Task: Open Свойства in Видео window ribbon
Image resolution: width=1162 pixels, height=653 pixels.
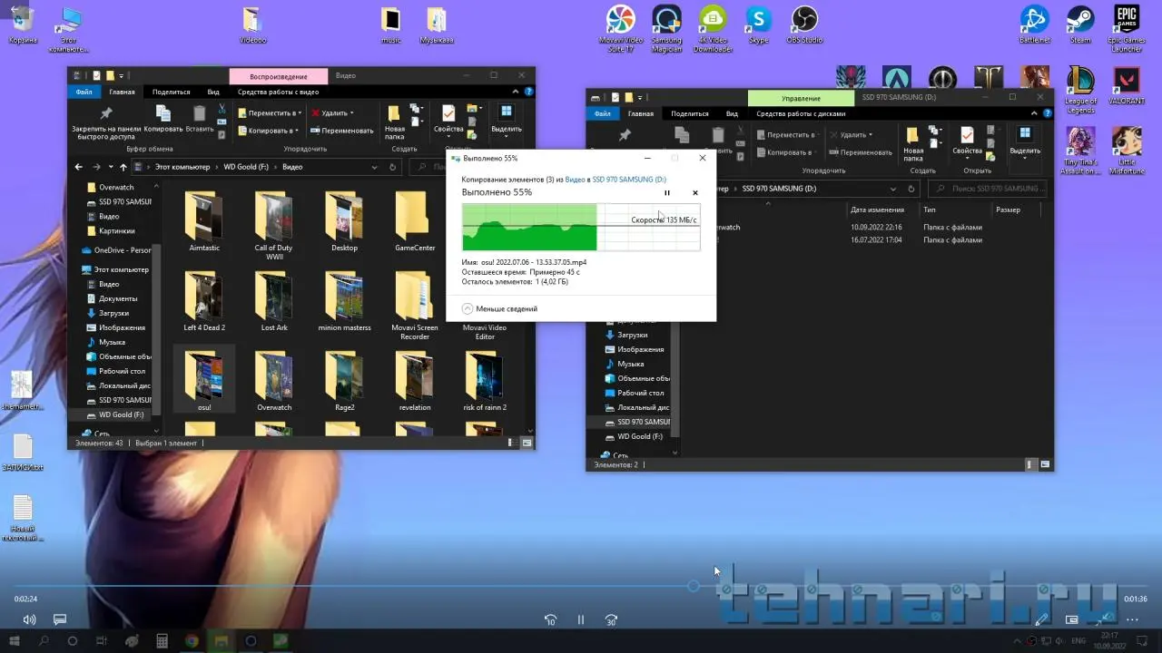Action: click(448, 120)
